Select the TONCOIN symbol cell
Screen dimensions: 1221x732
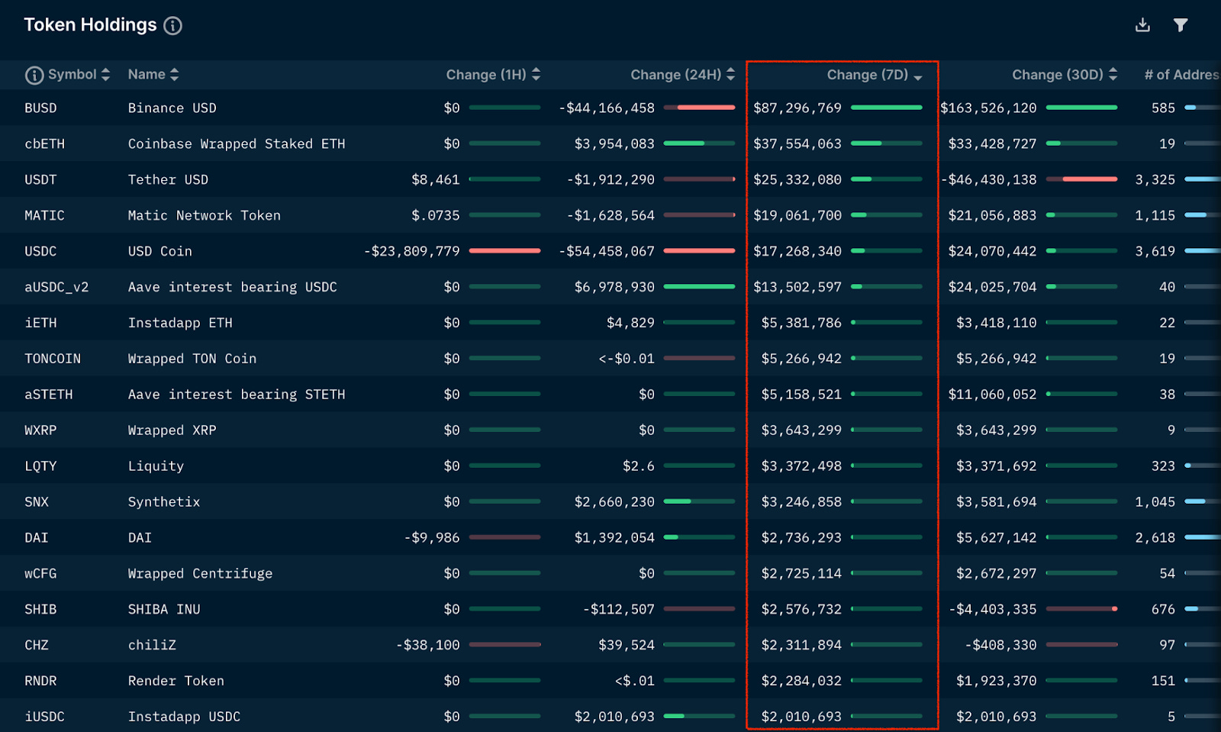tap(53, 359)
